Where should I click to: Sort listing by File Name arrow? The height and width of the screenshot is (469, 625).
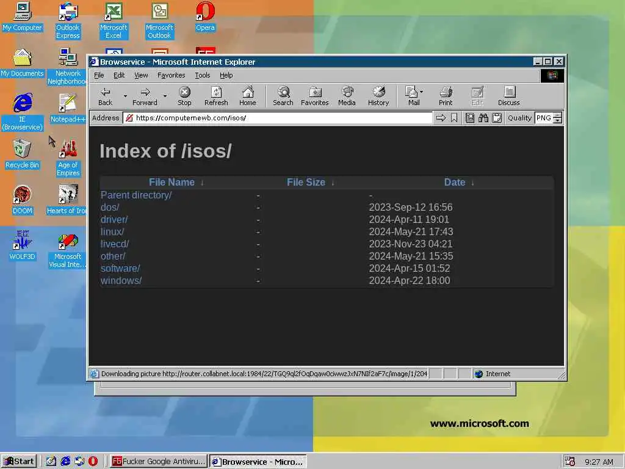pos(202,183)
